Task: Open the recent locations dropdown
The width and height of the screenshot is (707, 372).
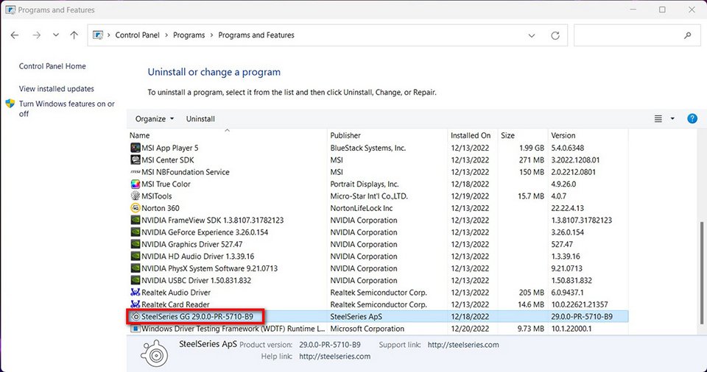Action: [x=55, y=35]
